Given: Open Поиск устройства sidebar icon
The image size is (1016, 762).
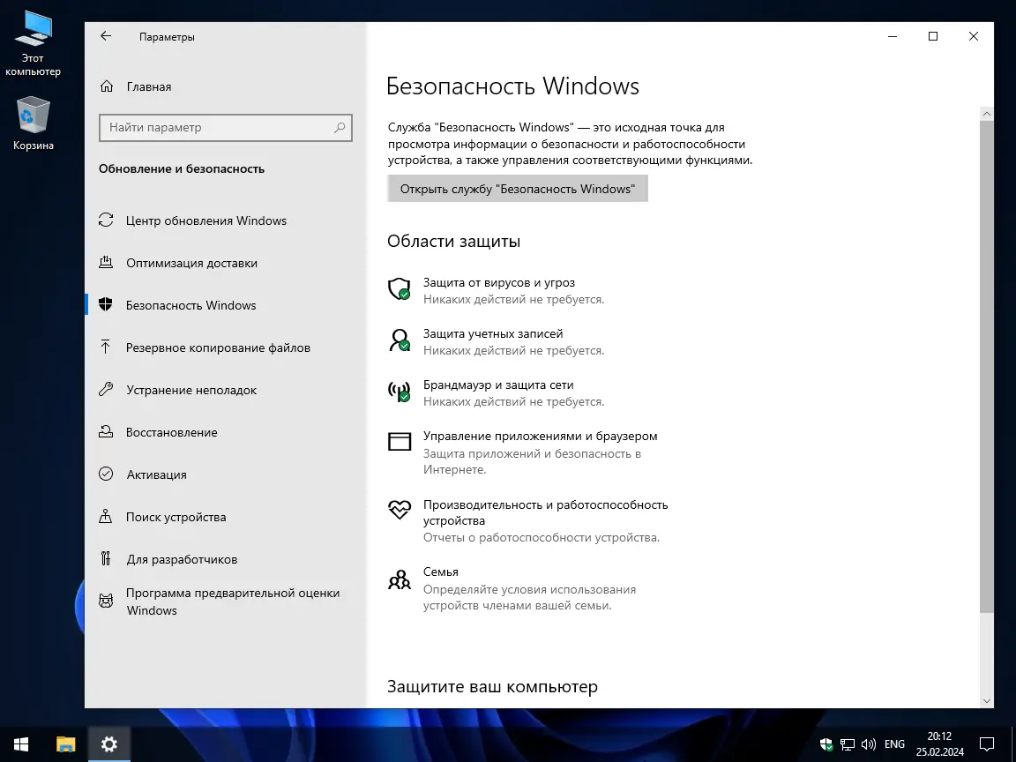Looking at the screenshot, I should click(107, 517).
